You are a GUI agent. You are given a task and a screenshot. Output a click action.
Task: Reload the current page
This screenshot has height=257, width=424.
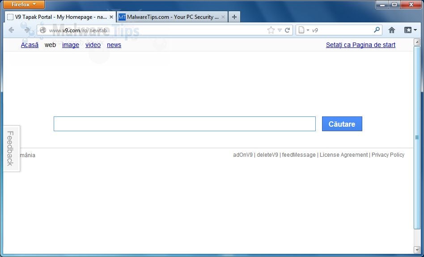[x=288, y=30]
